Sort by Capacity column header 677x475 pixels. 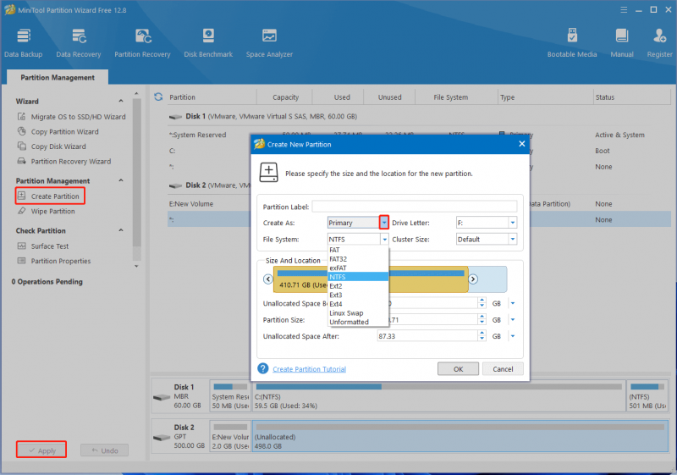click(x=285, y=97)
